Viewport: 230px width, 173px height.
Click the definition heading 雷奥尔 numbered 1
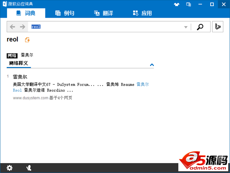pyautogui.click(x=20, y=77)
